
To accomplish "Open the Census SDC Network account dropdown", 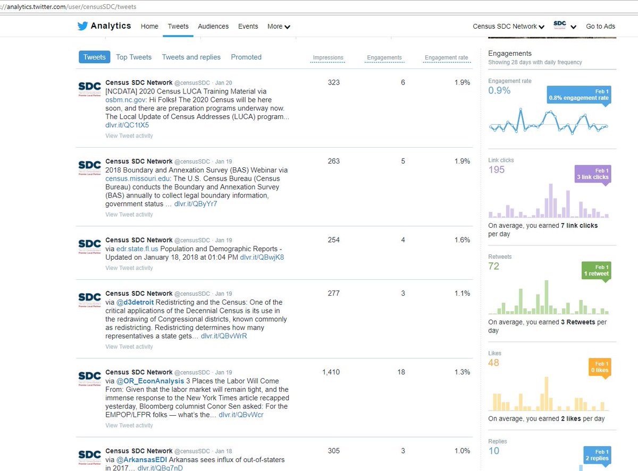I will (x=508, y=26).
